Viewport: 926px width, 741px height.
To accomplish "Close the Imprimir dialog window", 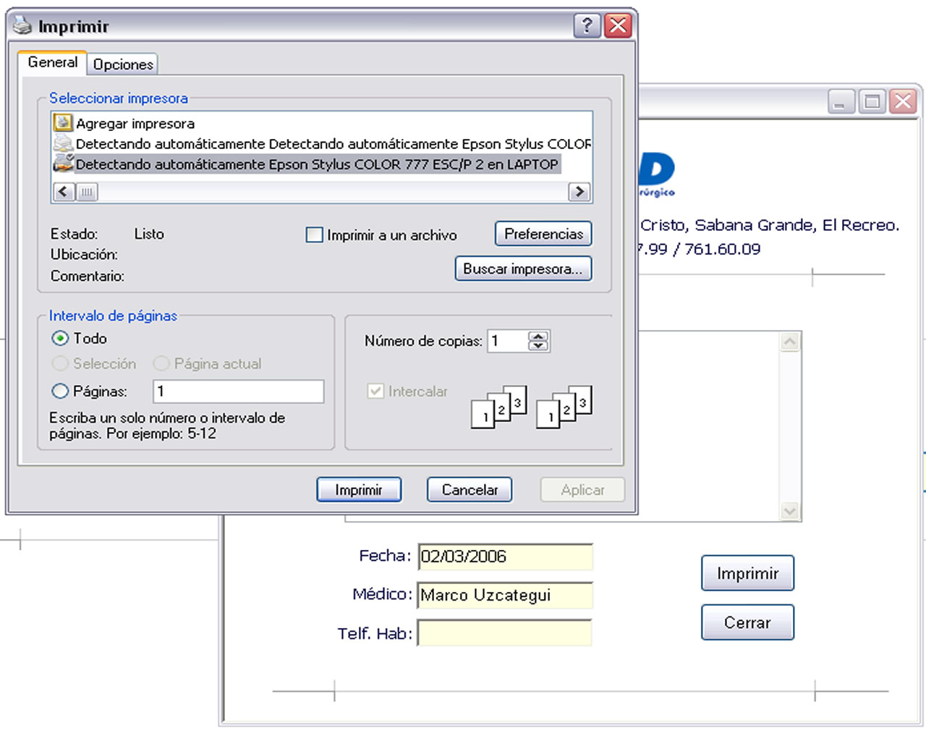I will [x=618, y=26].
